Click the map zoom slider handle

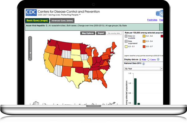tap(30, 53)
